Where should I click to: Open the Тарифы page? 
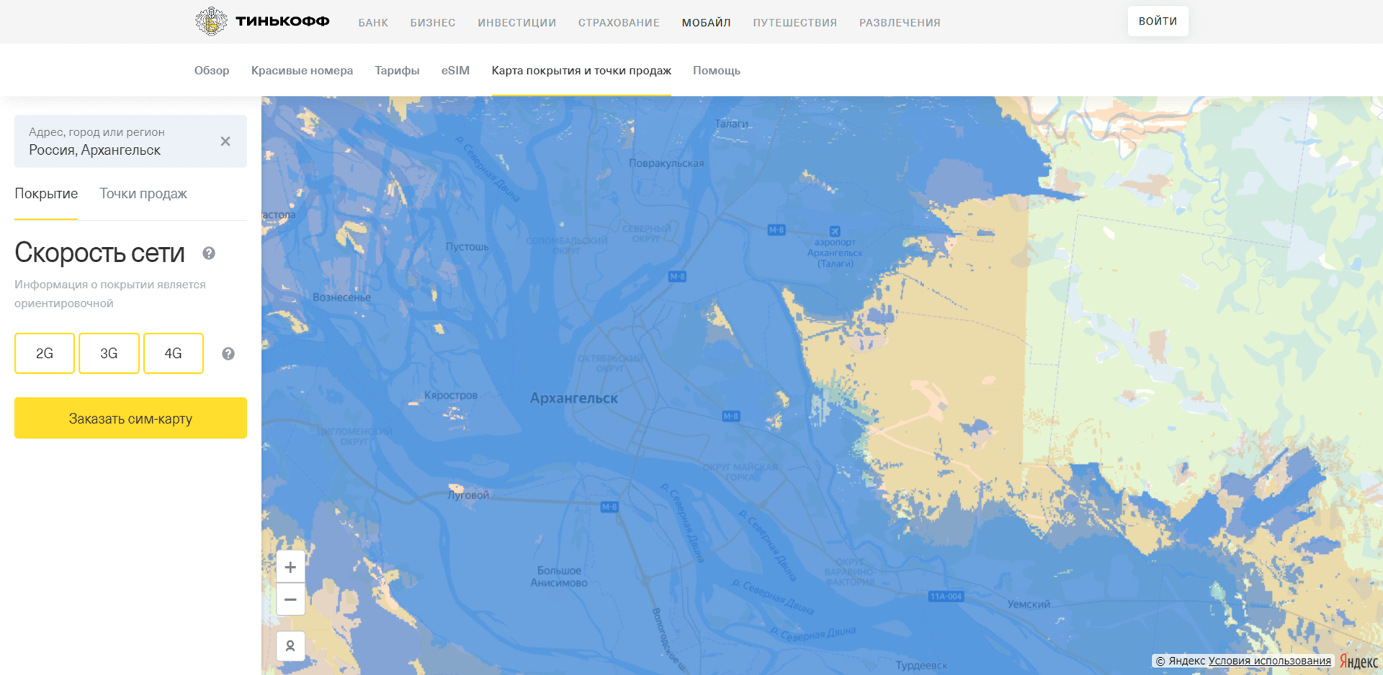[x=397, y=71]
